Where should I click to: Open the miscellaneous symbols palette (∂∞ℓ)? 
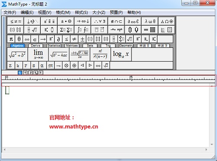tap(133, 21)
